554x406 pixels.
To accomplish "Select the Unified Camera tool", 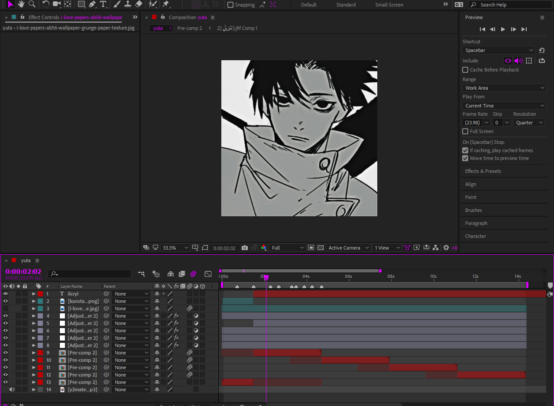I will pyautogui.click(x=57, y=4).
